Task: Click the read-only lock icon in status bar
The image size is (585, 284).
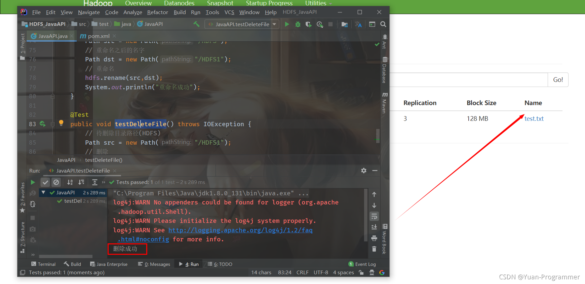Action: (x=361, y=273)
